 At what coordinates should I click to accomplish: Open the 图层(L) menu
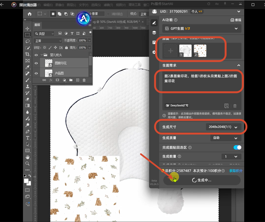[71, 5]
